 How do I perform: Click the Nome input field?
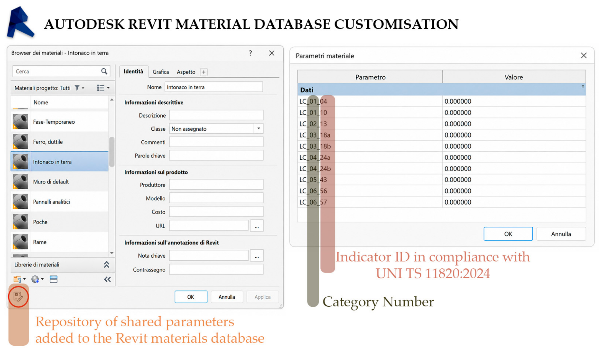pos(214,87)
